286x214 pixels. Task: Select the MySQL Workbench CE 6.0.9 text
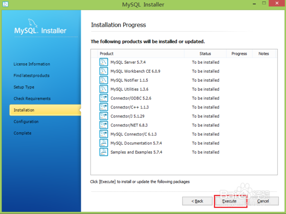coord(135,71)
